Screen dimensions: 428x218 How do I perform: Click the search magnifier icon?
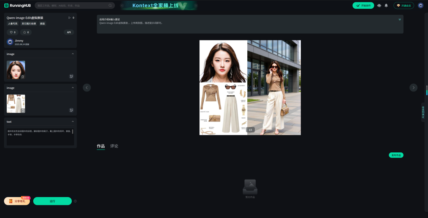coord(110,6)
